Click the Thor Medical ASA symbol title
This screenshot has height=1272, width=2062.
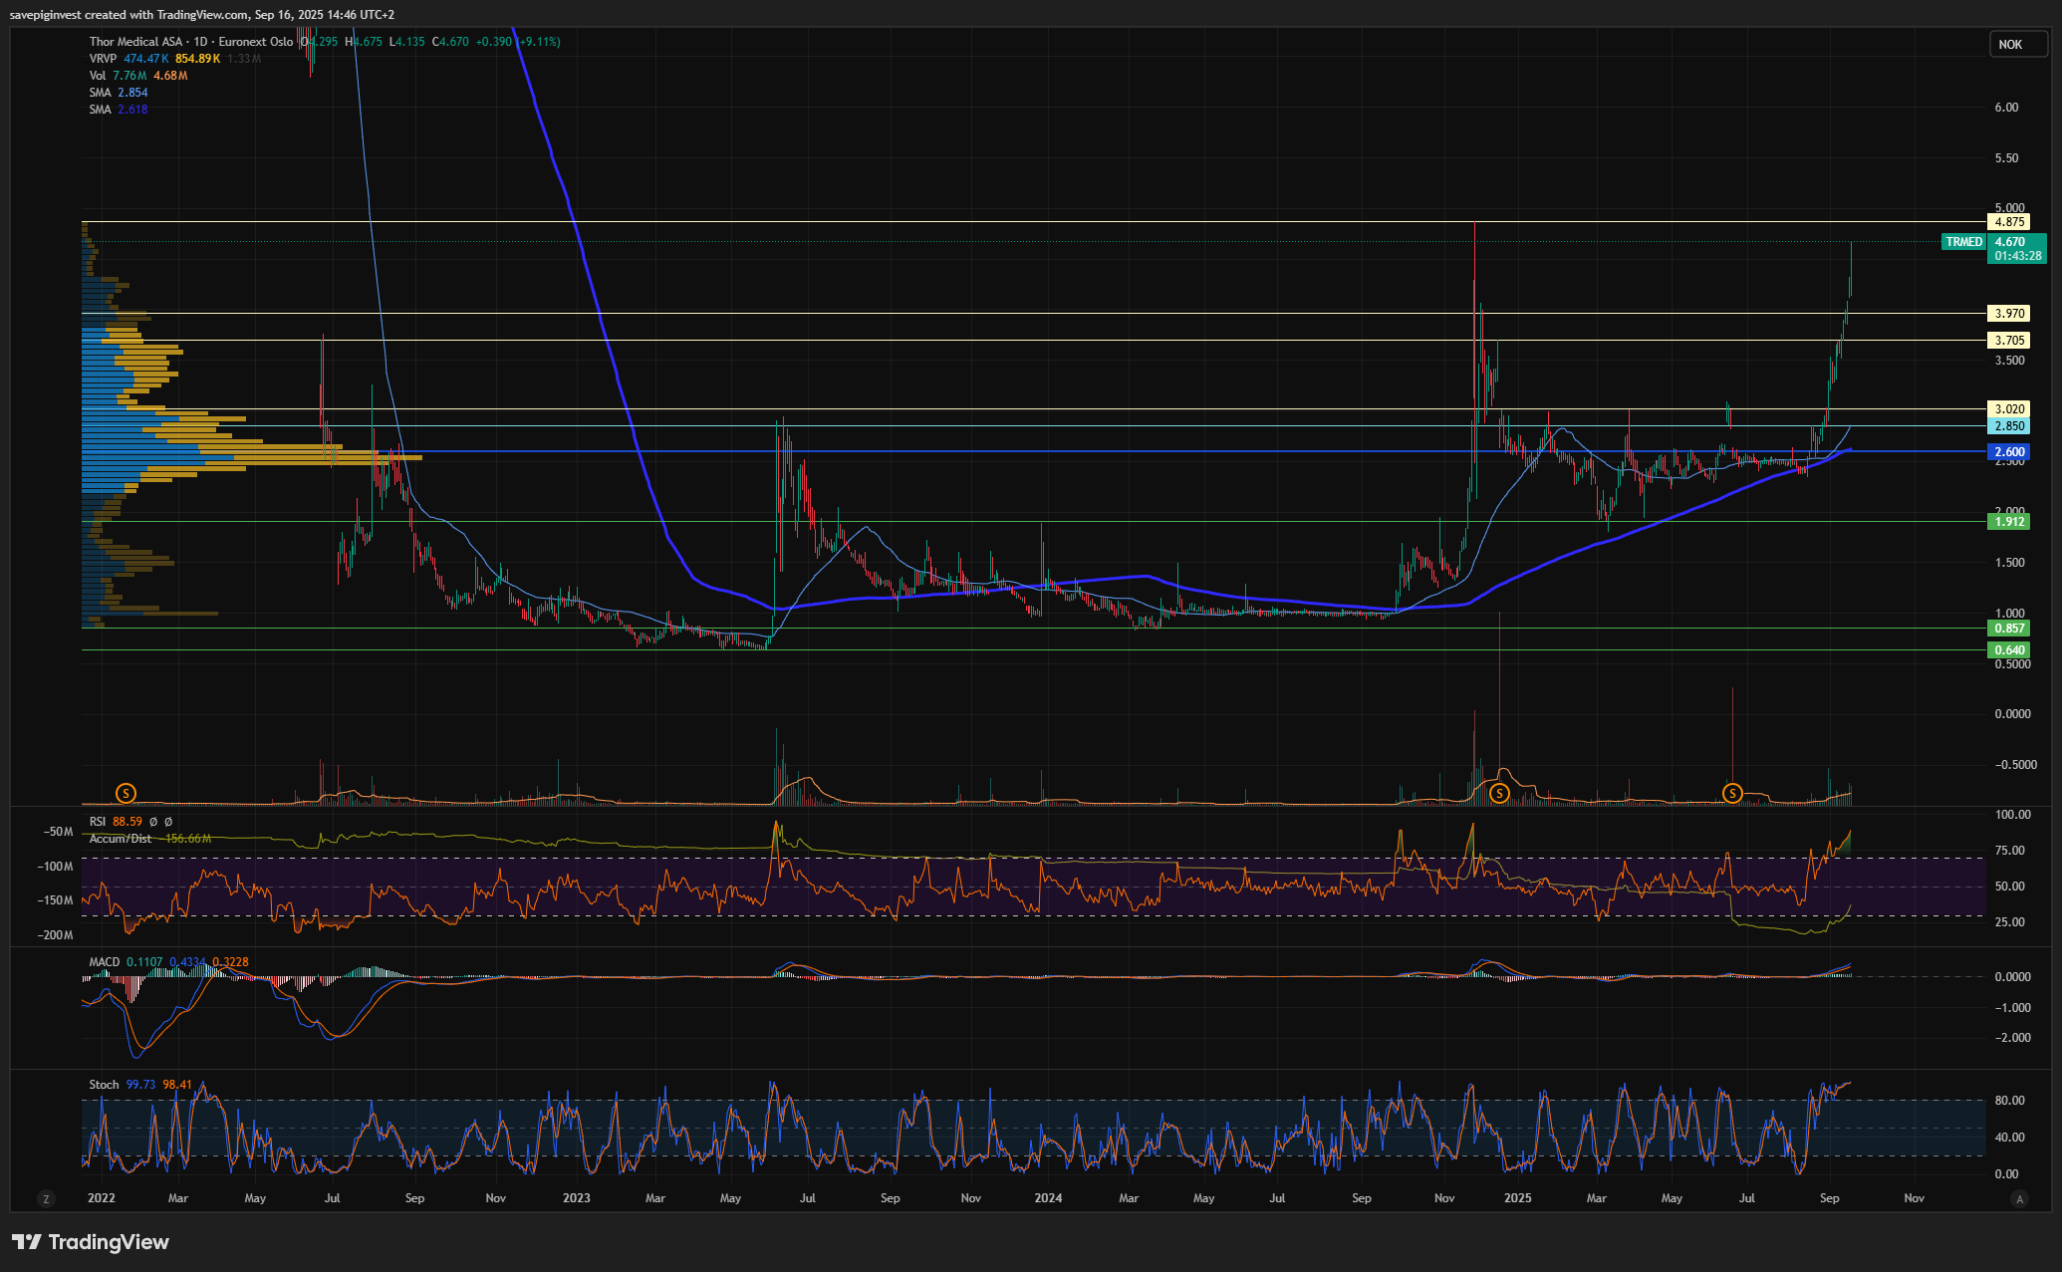tap(136, 42)
